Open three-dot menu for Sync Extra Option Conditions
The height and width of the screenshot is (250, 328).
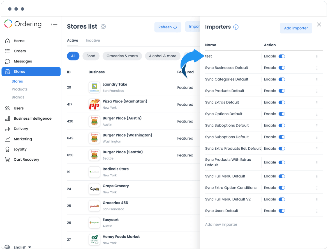(317, 188)
